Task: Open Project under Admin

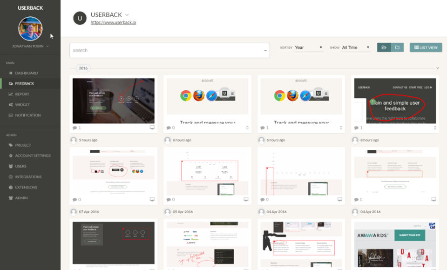Action: pyautogui.click(x=23, y=145)
